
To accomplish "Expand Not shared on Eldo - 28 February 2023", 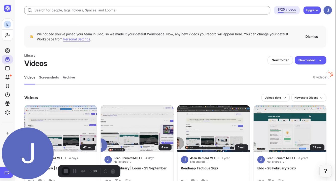I will pyautogui.click(x=276, y=162).
